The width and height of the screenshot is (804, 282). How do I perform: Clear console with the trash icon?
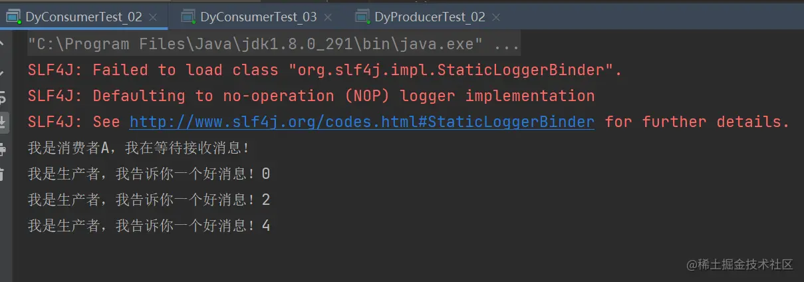(3, 174)
